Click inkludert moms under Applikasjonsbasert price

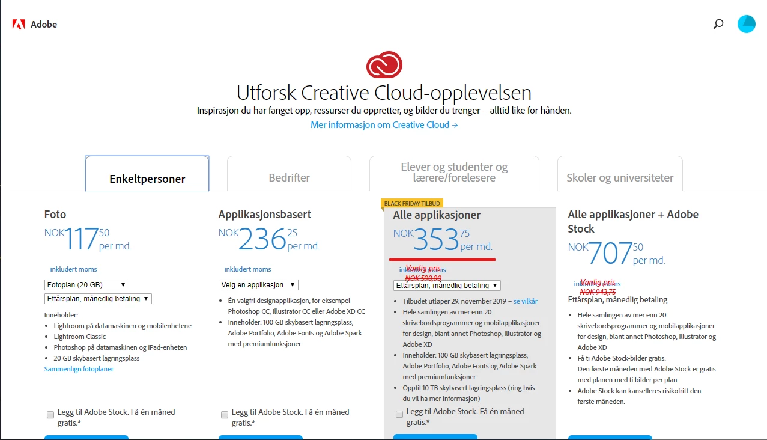click(x=247, y=269)
